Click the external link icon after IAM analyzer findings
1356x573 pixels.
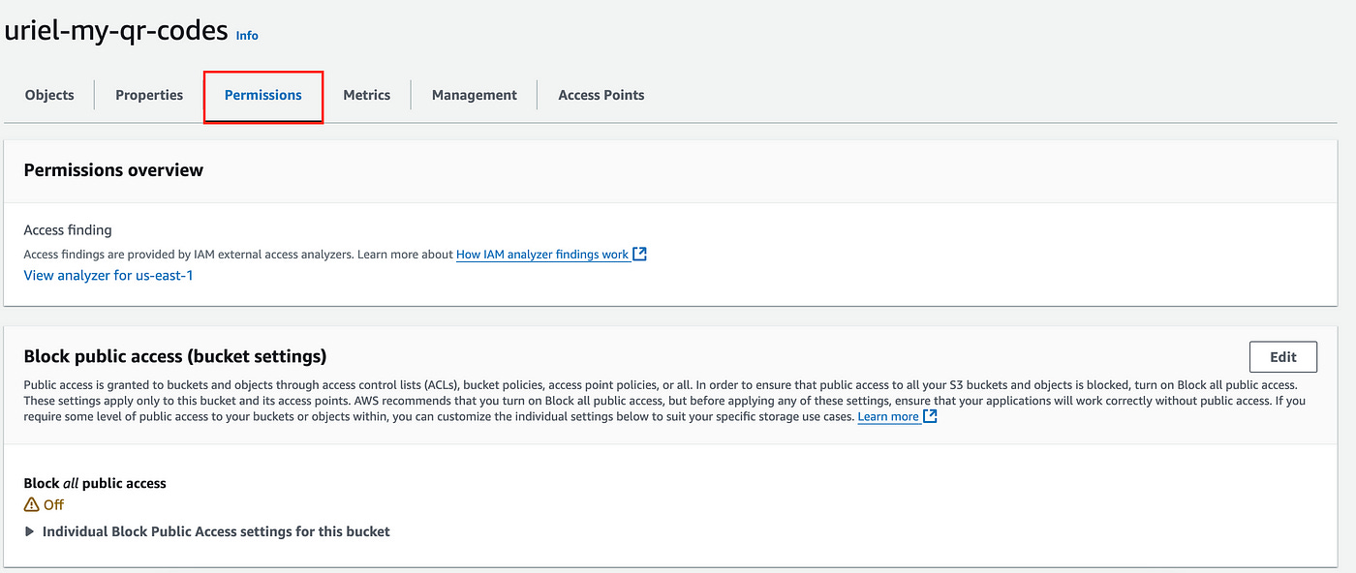click(639, 255)
